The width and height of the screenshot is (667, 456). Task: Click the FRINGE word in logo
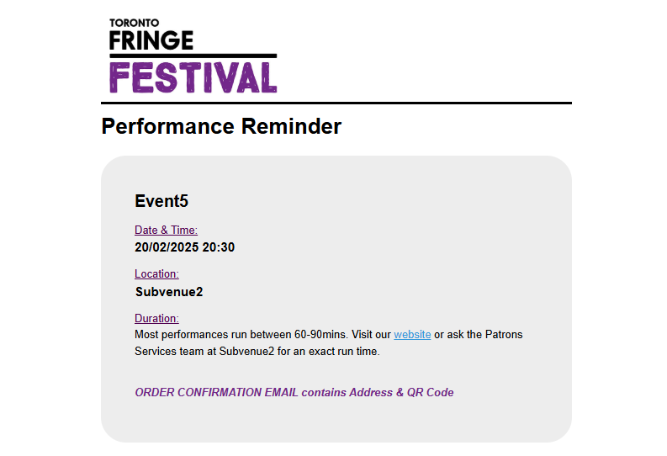pyautogui.click(x=151, y=40)
